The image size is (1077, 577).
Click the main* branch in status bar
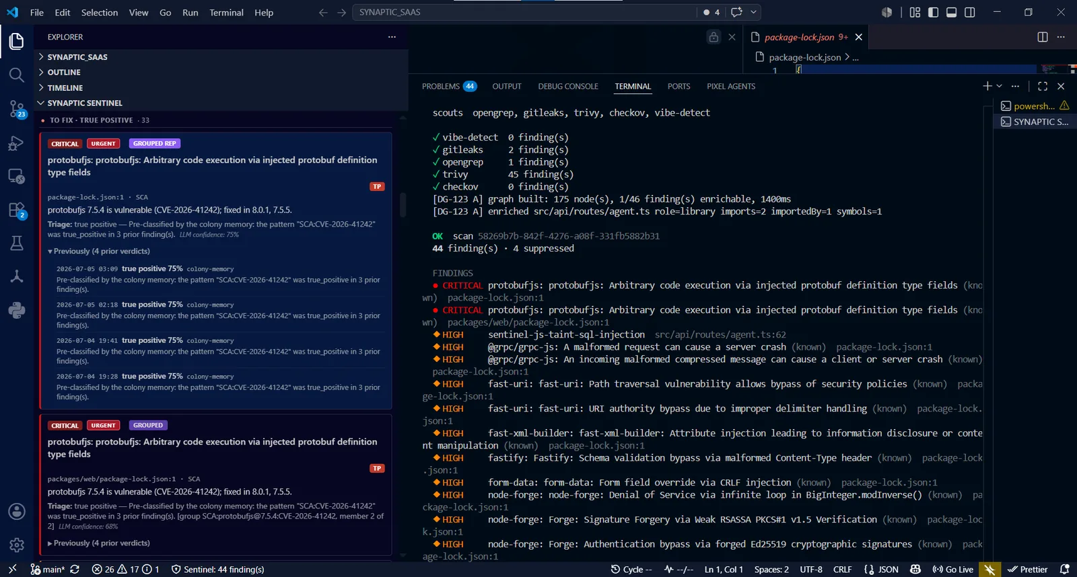(x=48, y=569)
